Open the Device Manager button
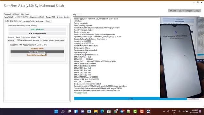 click(x=185, y=11)
